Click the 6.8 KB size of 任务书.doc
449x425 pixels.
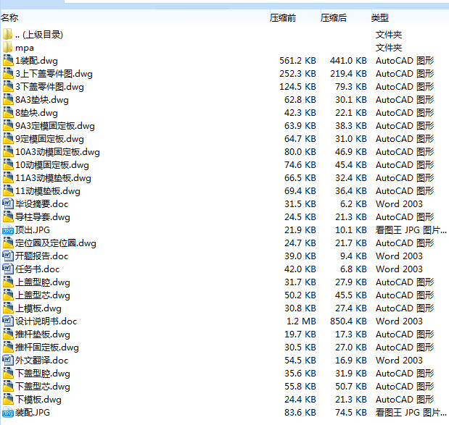pos(353,269)
